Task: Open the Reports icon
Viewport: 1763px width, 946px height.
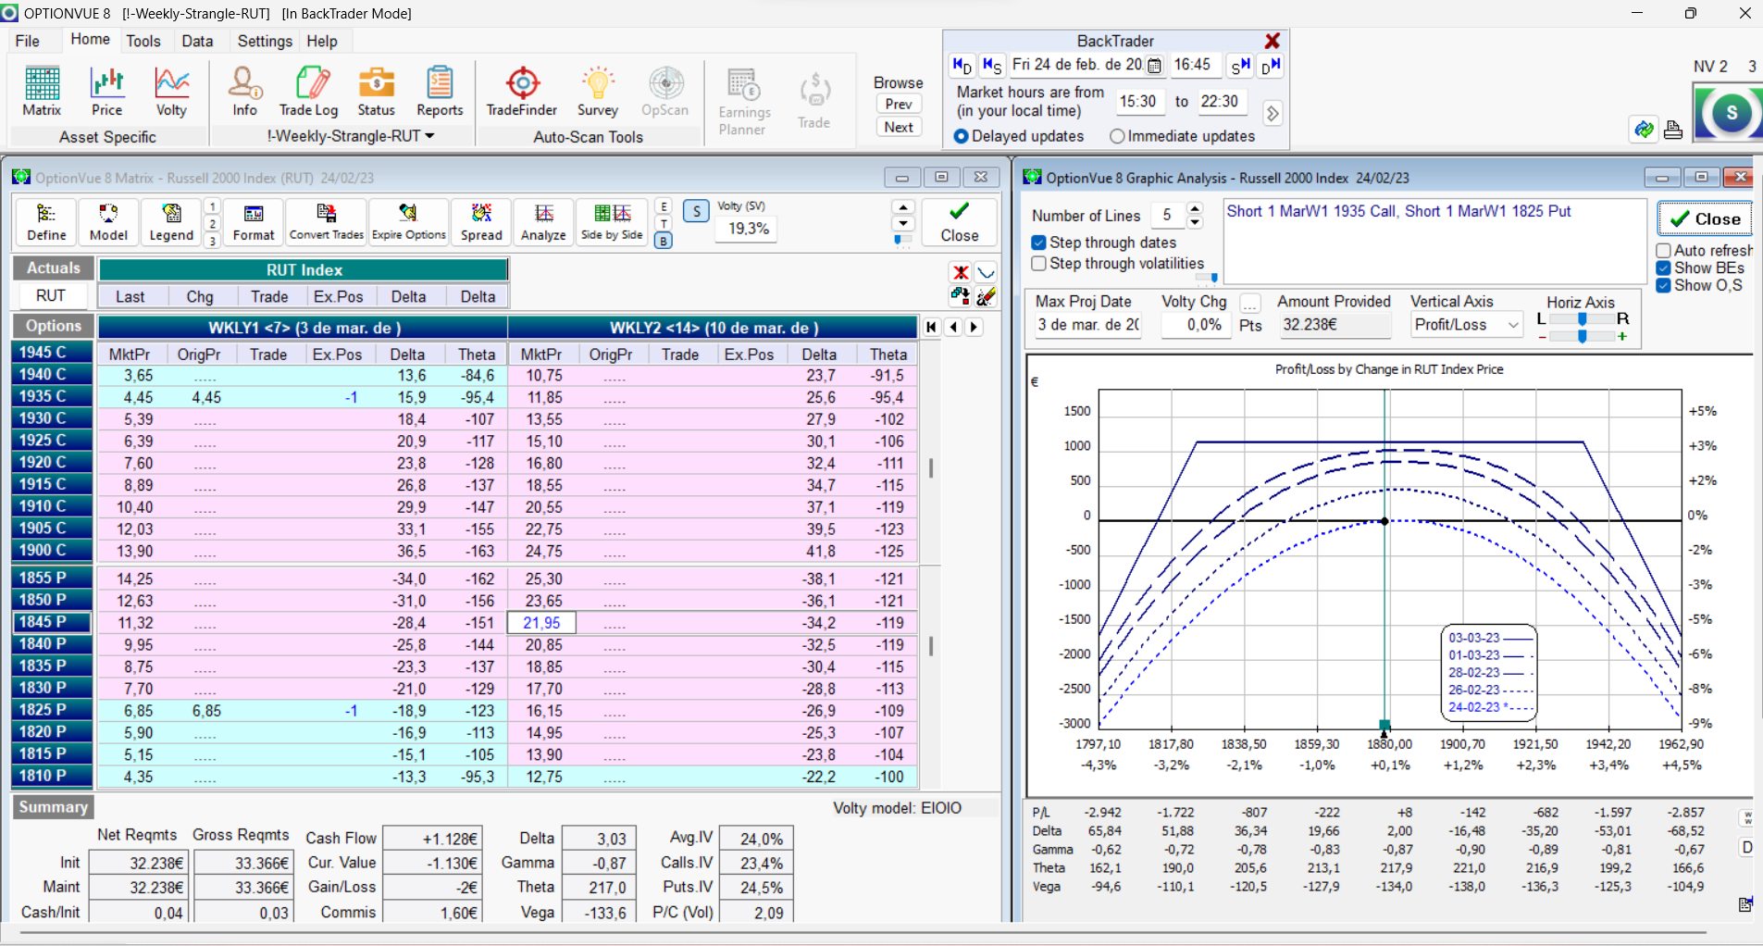Action: pos(440,92)
